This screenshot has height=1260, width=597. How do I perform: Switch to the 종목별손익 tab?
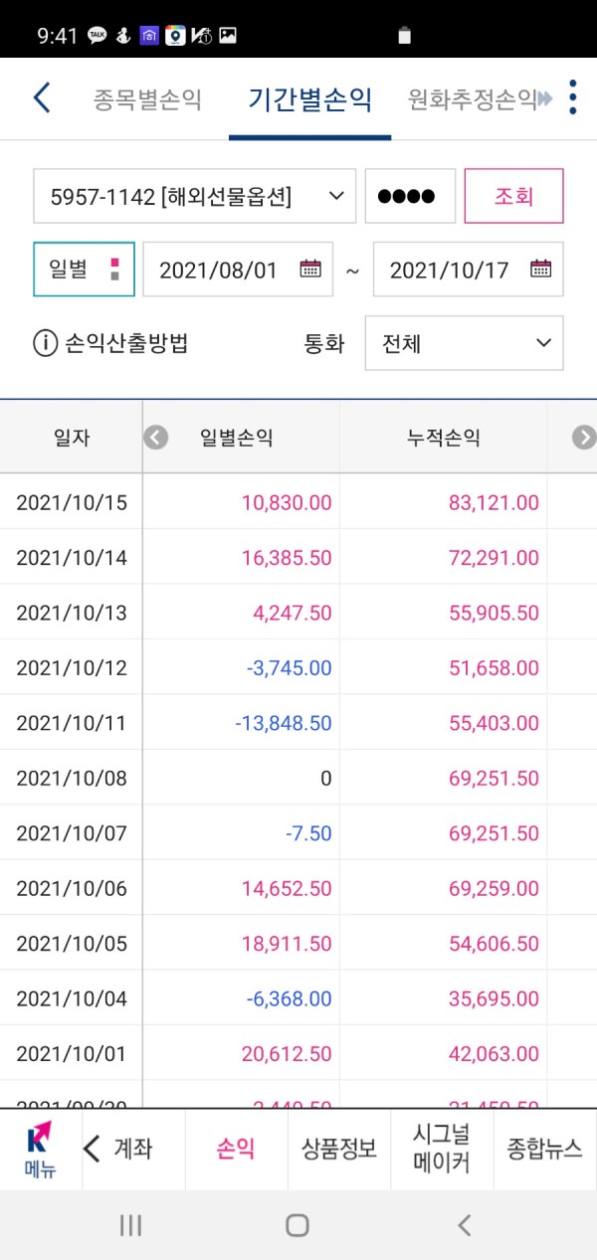coord(147,99)
